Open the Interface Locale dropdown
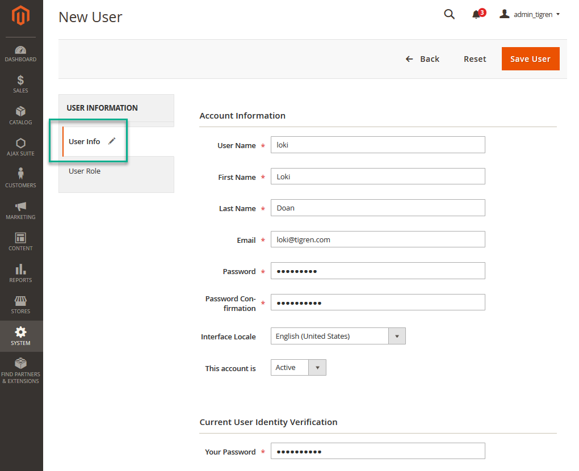Screen dimensions: 579x471 click(338, 336)
